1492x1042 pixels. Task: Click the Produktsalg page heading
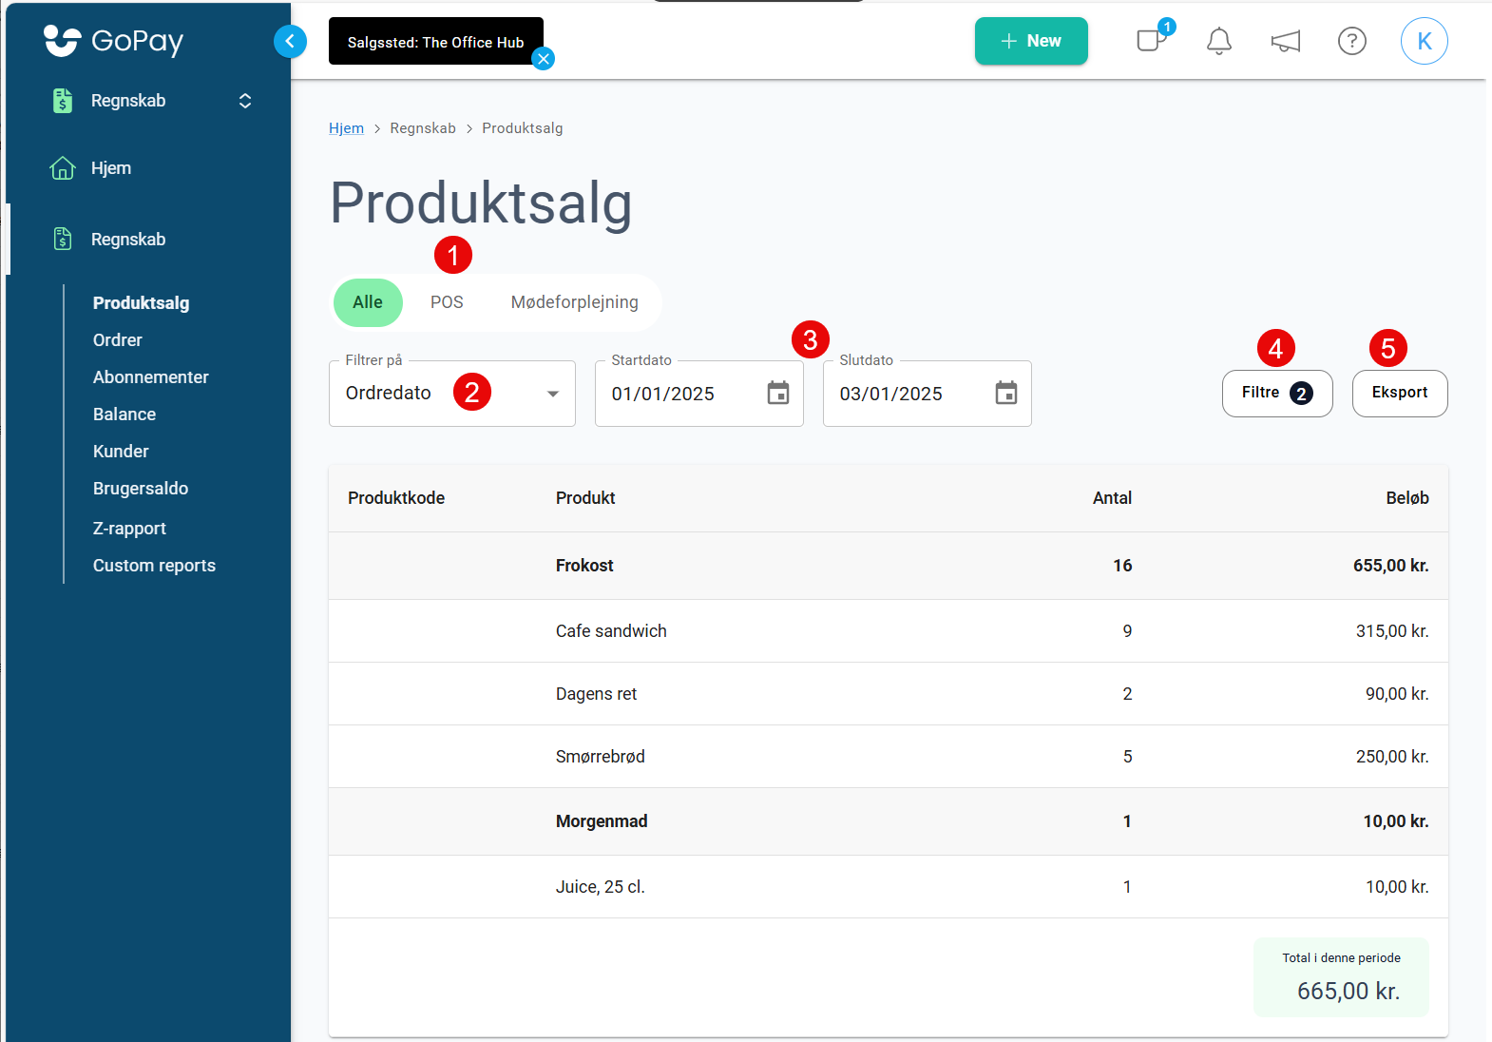pos(481,203)
